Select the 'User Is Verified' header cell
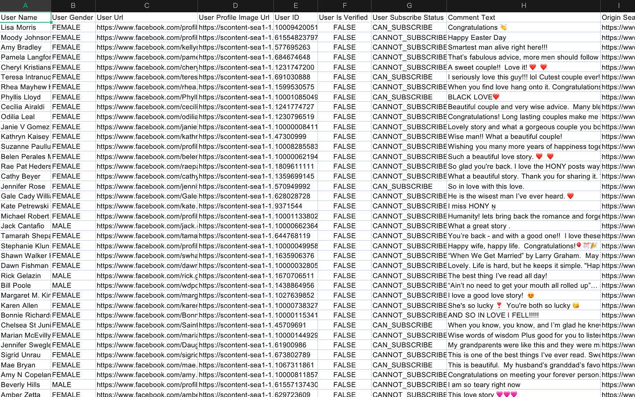This screenshot has width=635, height=397. 344,17
